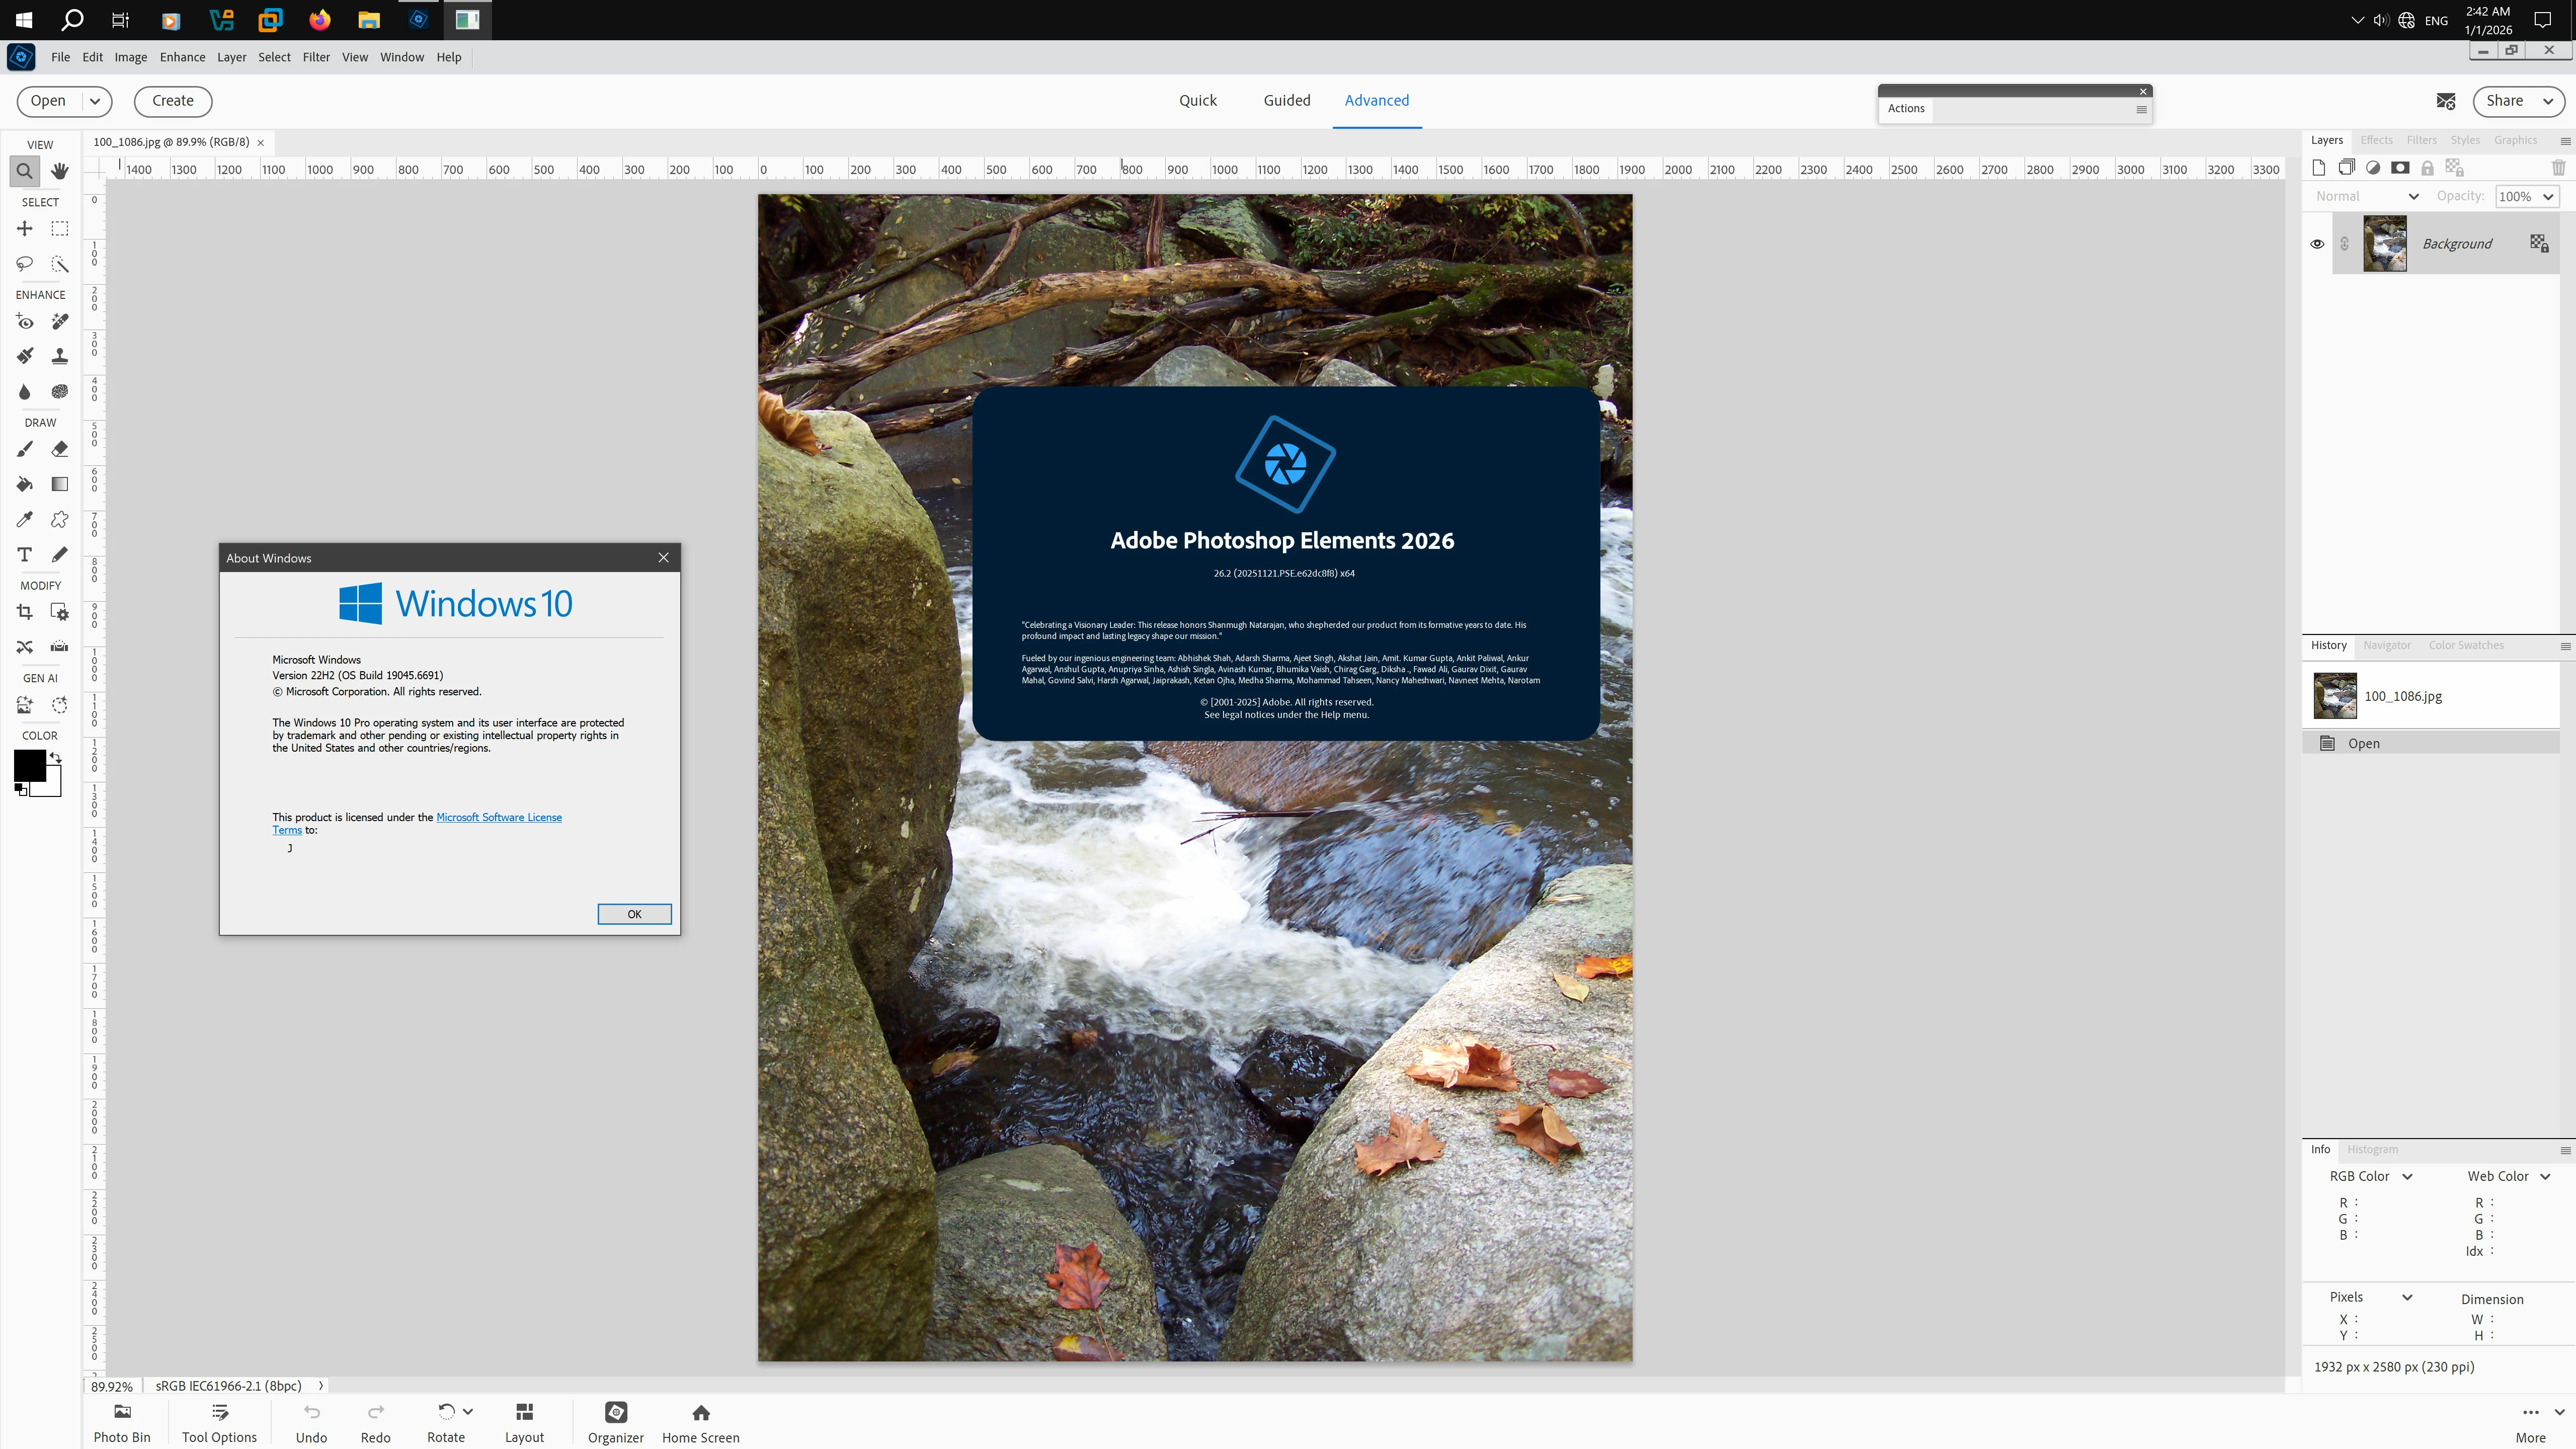
Task: Reset to default black and white colors
Action: click(21, 790)
